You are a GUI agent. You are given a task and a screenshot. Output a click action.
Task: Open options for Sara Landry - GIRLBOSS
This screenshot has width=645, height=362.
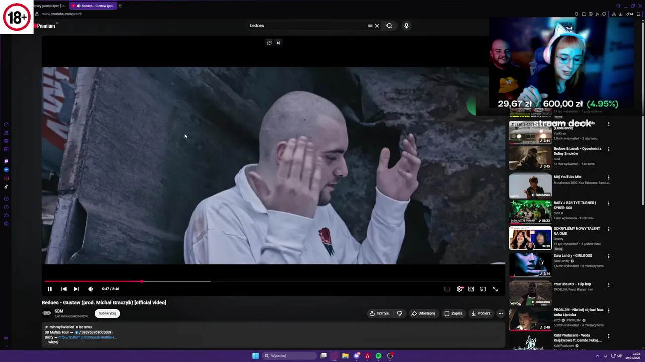[x=608, y=256]
